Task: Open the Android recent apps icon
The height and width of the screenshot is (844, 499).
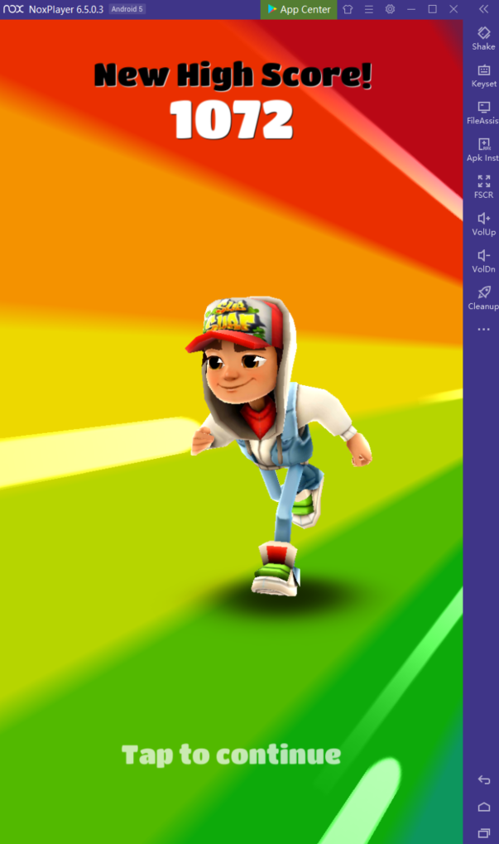Action: 483,833
